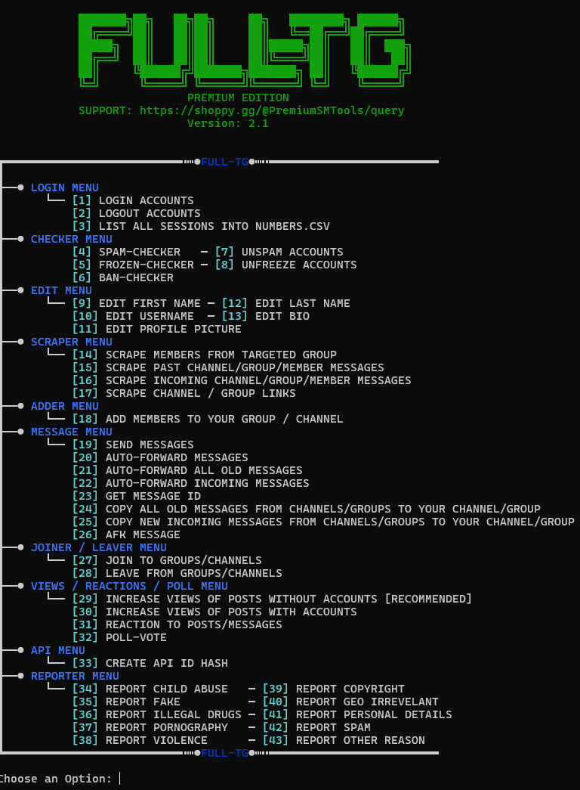Click '[15] SCRAPE PAST CHANNEL/GROUP/MEMBER MESSAGES'
The image size is (580, 790).
228,367
